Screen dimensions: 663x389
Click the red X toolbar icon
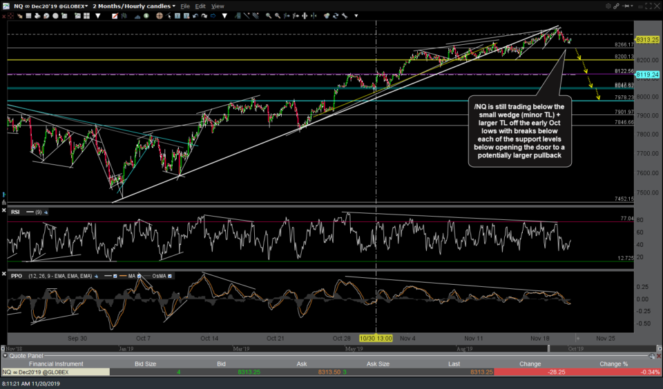4,16
